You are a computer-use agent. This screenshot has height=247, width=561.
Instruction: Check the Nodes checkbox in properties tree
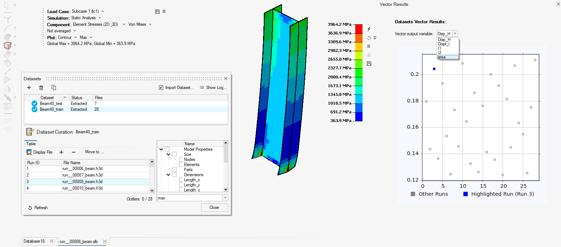(x=181, y=159)
